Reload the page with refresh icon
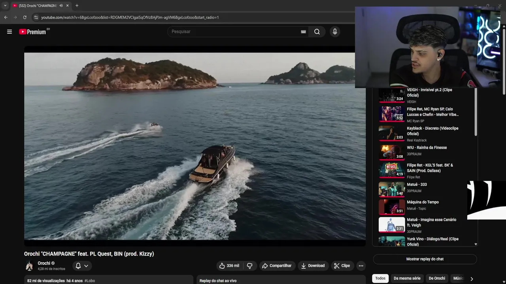The width and height of the screenshot is (506, 284). tap(25, 17)
